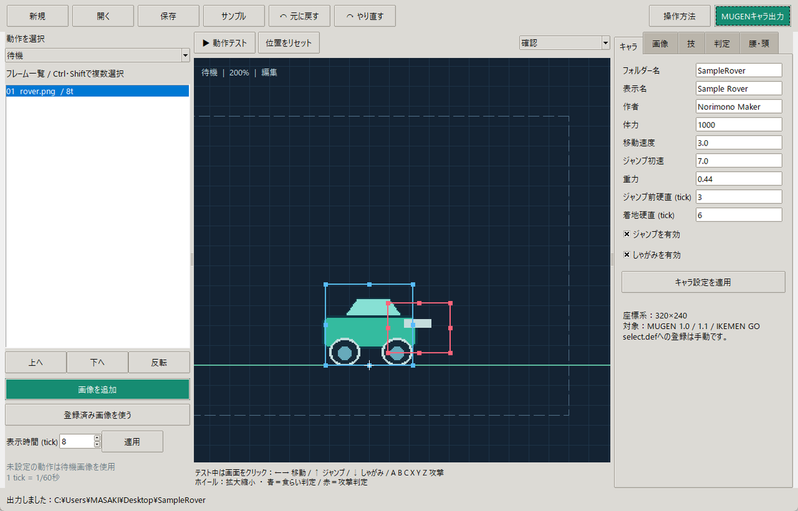Click the 待機 | 200% | 編集 canvas label
The width and height of the screenshot is (798, 511).
tap(239, 72)
